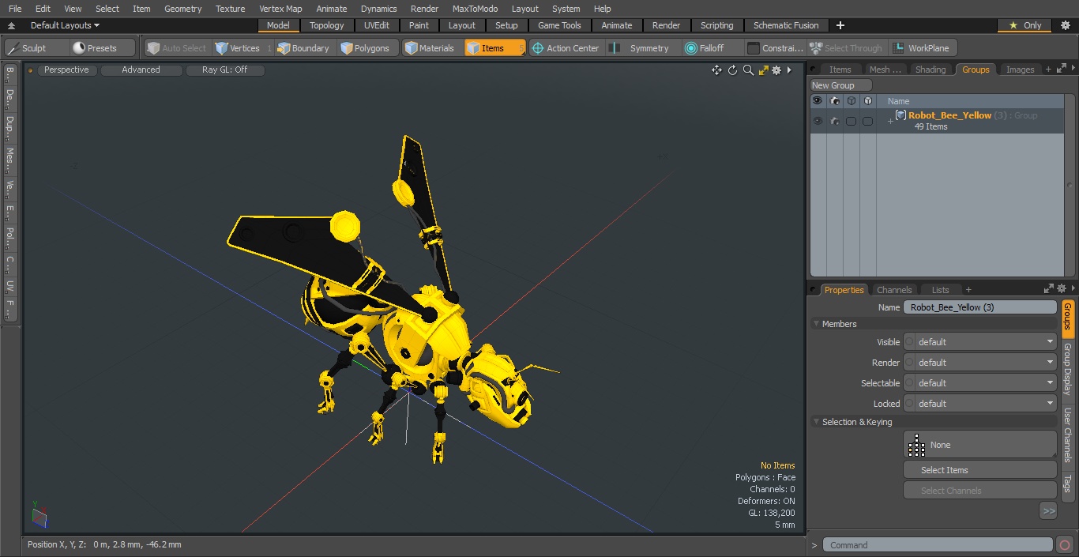The image size is (1079, 557).
Task: Open the Presets browser
Action: click(x=103, y=48)
